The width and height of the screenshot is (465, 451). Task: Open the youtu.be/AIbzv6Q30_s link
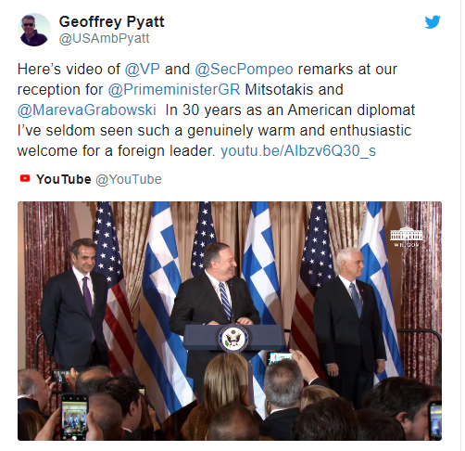pyautogui.click(x=298, y=151)
